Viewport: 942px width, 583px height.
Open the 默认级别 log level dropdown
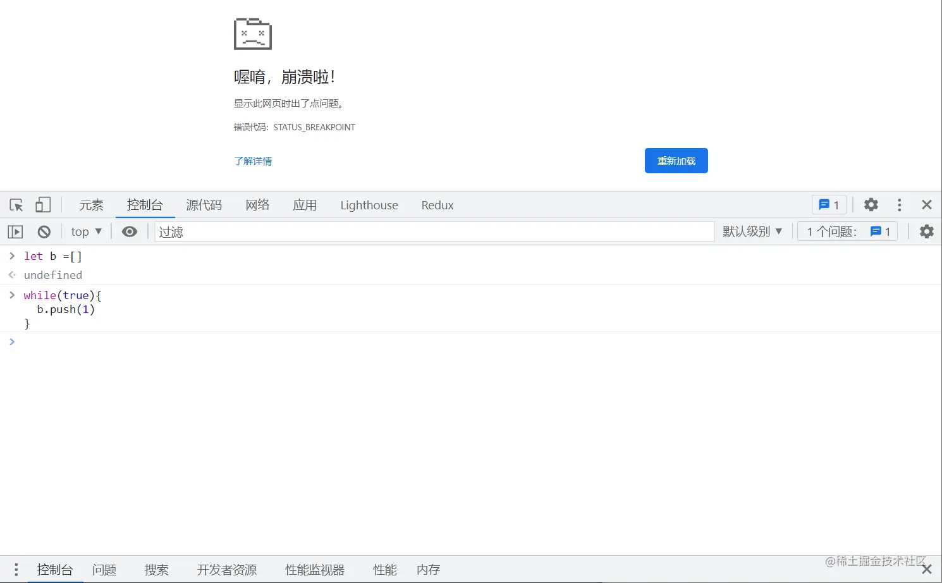[x=752, y=232]
